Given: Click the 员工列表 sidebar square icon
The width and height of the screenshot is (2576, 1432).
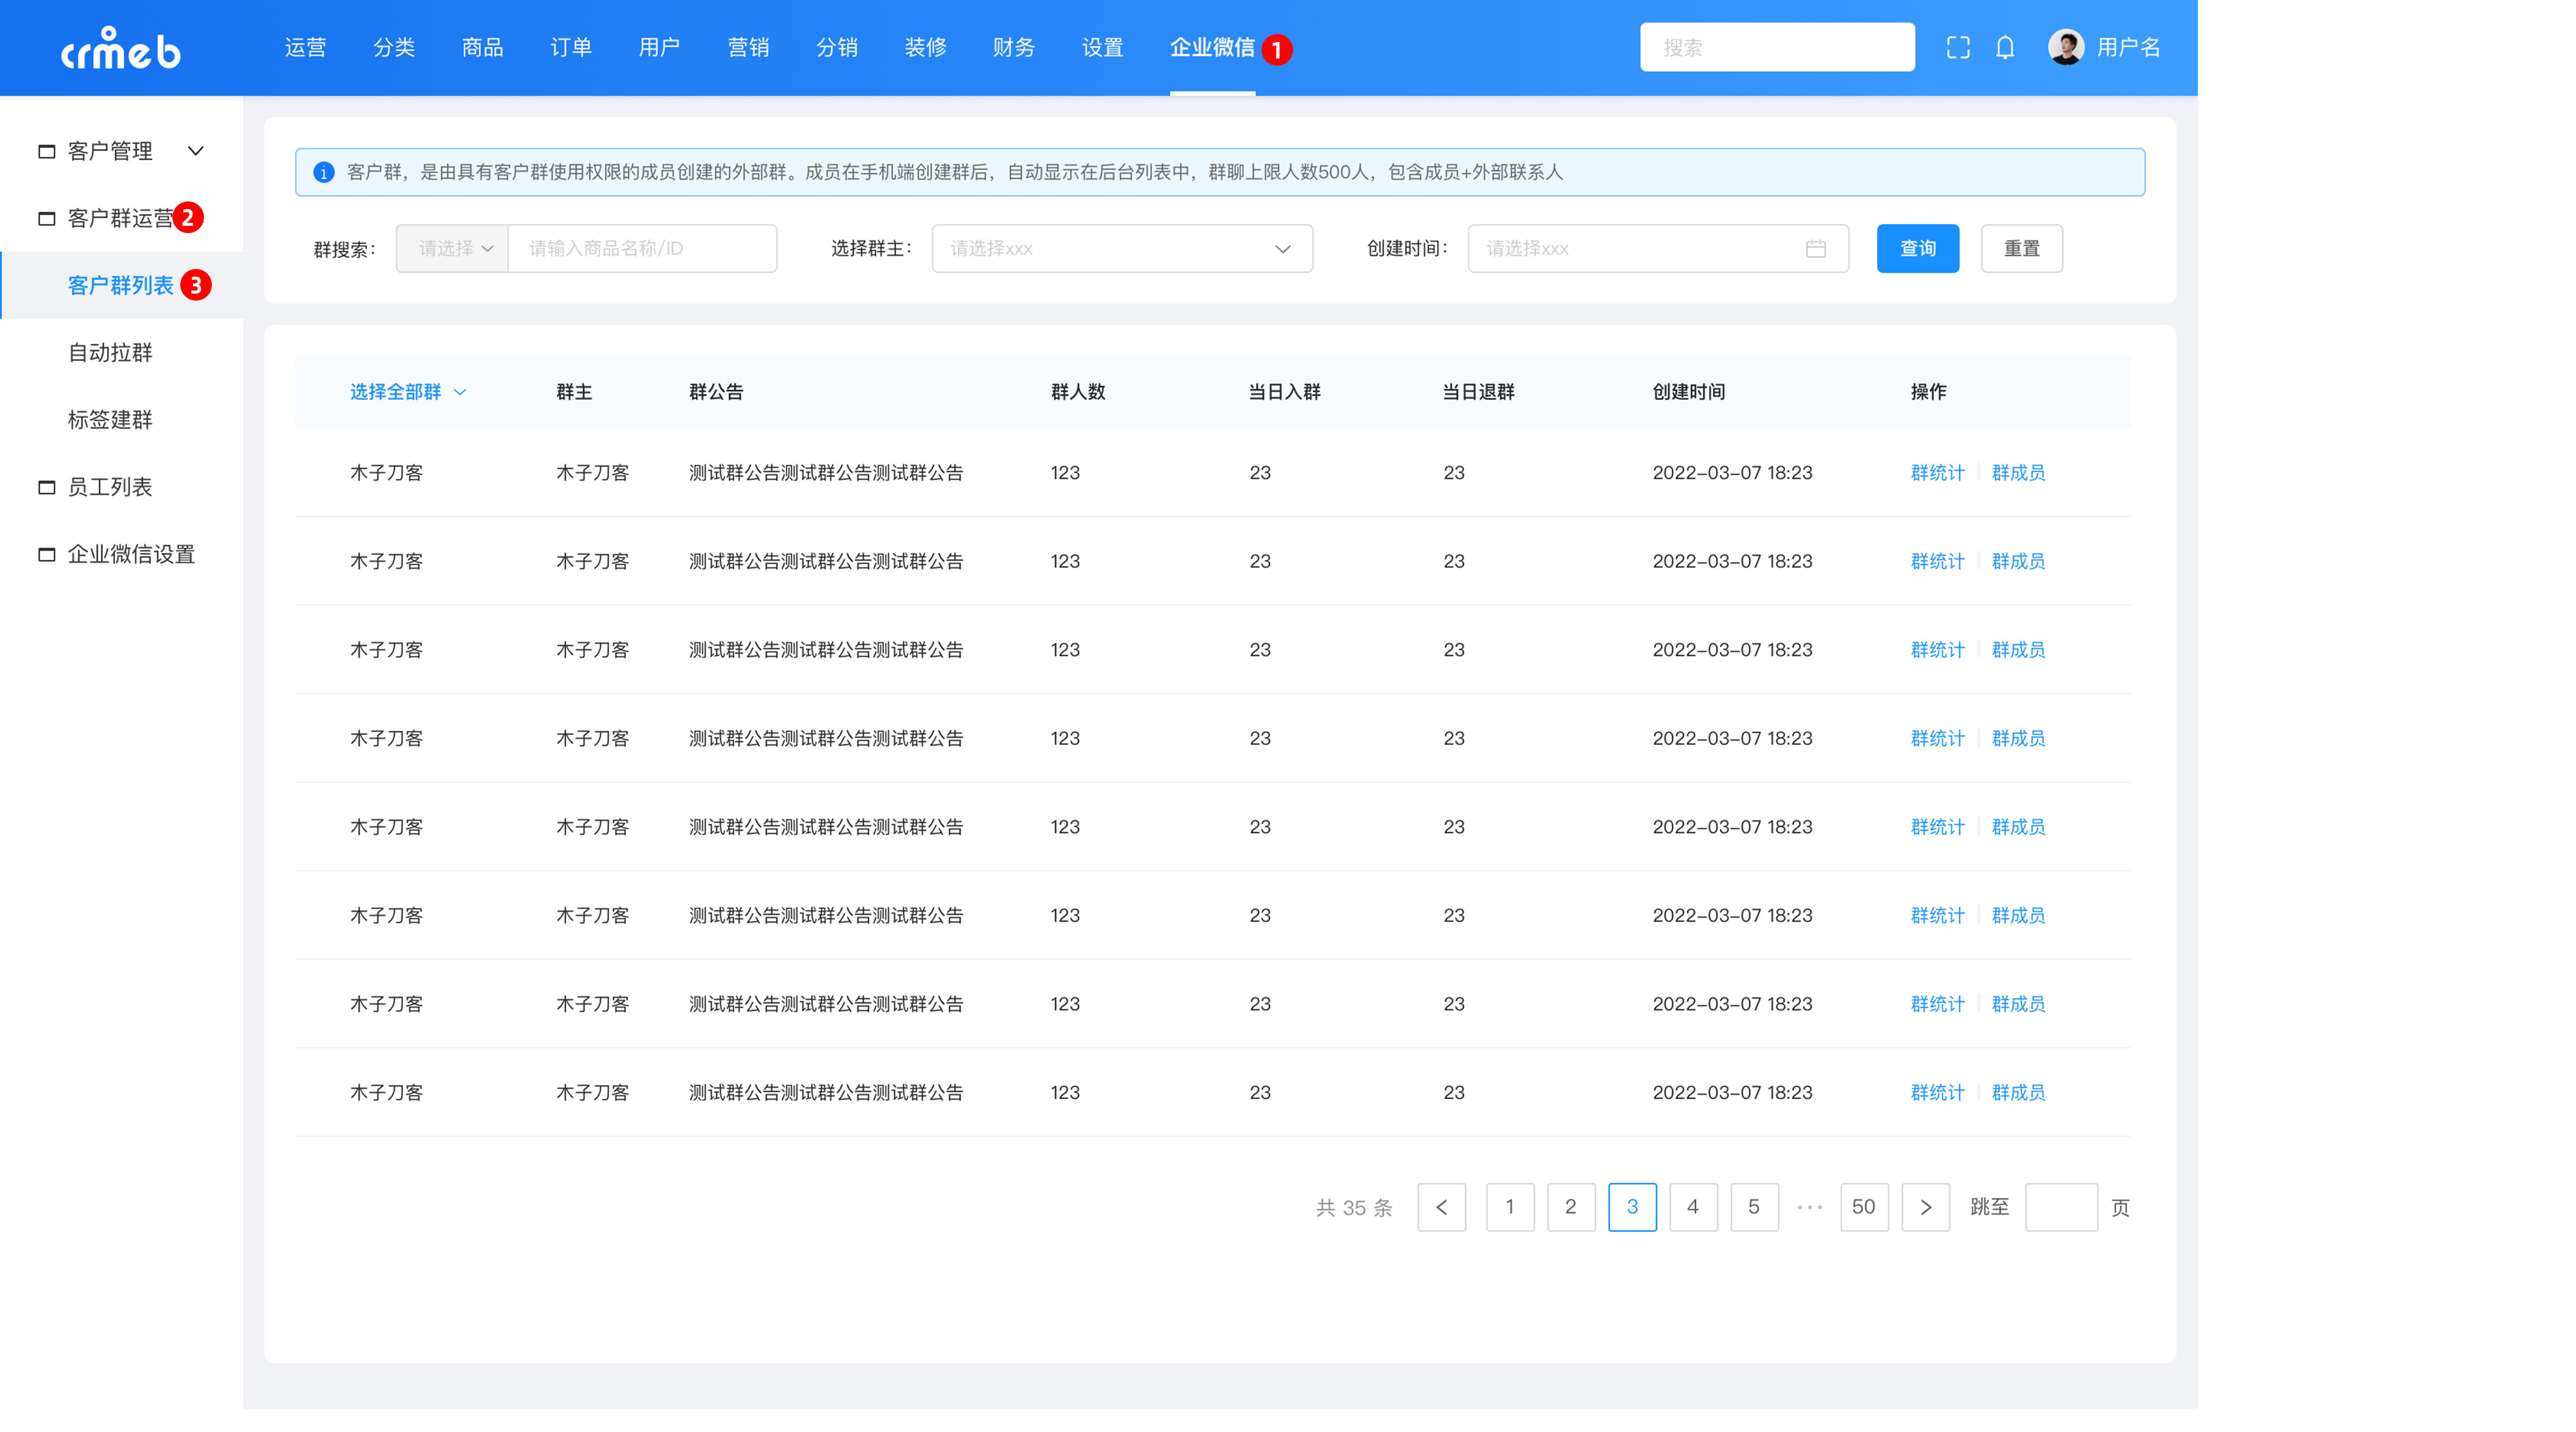Looking at the screenshot, I should (46, 487).
